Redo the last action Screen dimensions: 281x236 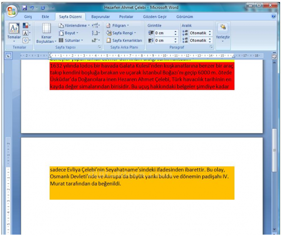(x=43, y=8)
